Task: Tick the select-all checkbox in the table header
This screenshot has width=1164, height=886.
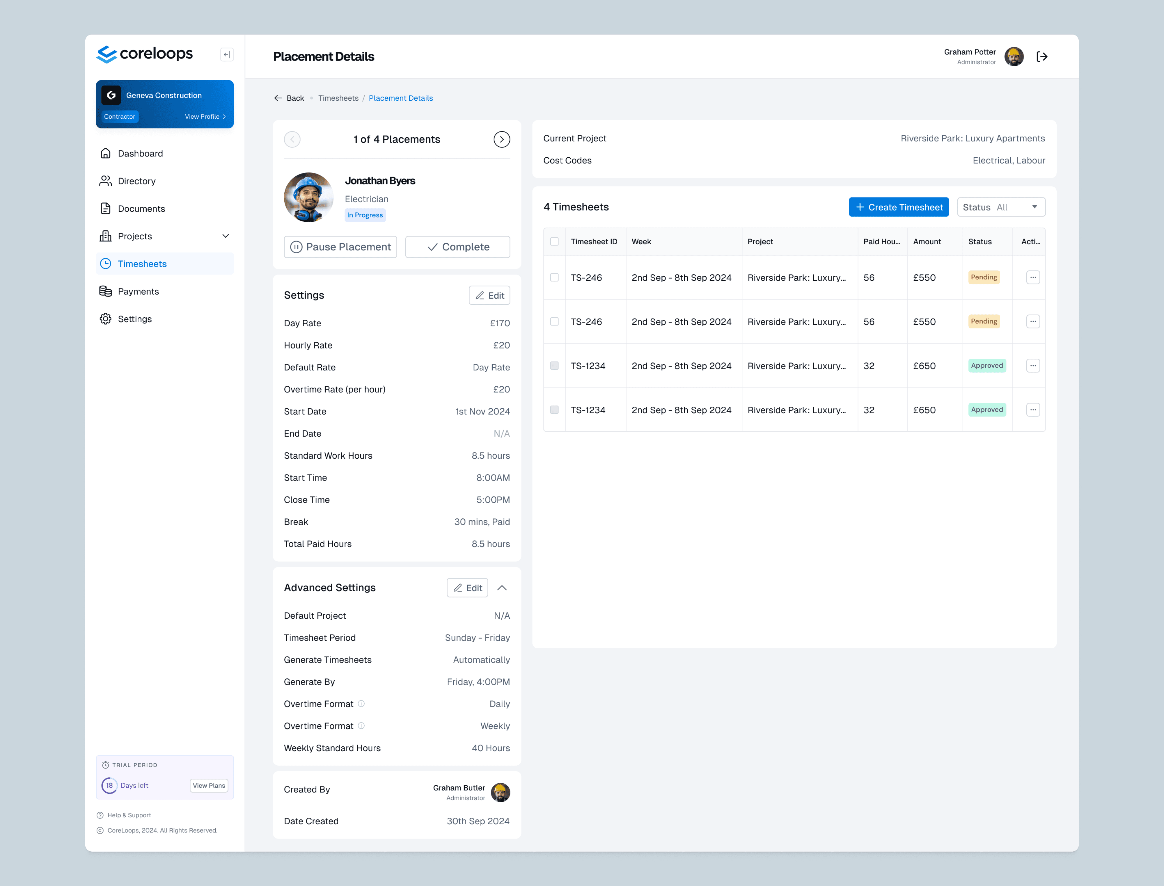Action: [x=554, y=241]
